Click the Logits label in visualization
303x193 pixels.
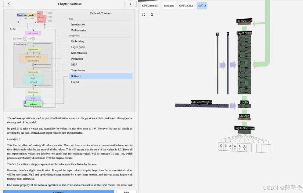tap(244, 102)
